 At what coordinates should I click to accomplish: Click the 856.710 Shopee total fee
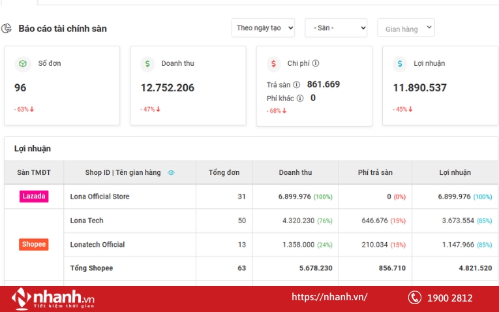392,268
